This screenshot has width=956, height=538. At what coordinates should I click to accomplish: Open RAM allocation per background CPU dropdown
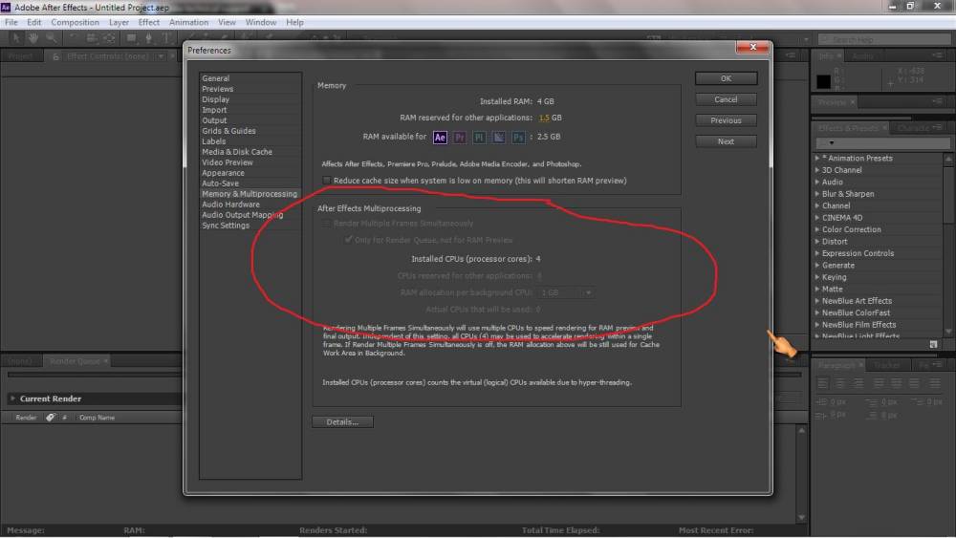[x=566, y=292]
